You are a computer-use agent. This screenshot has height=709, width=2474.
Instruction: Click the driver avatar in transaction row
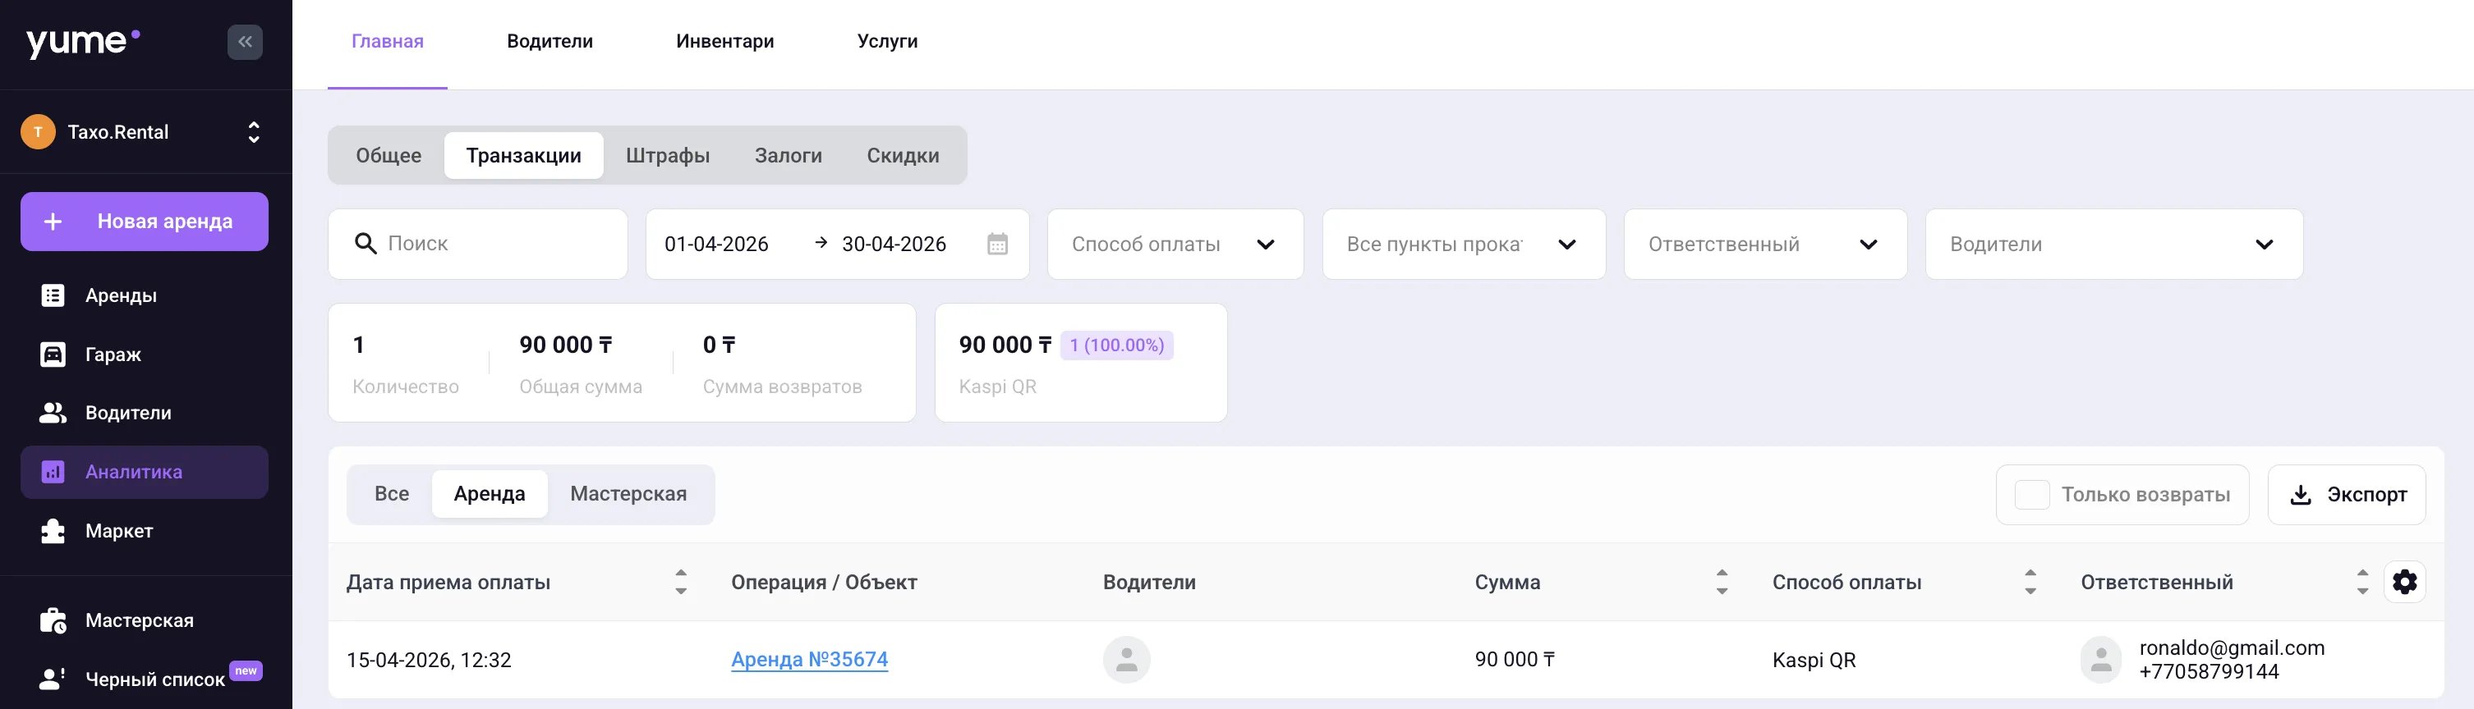point(1127,660)
